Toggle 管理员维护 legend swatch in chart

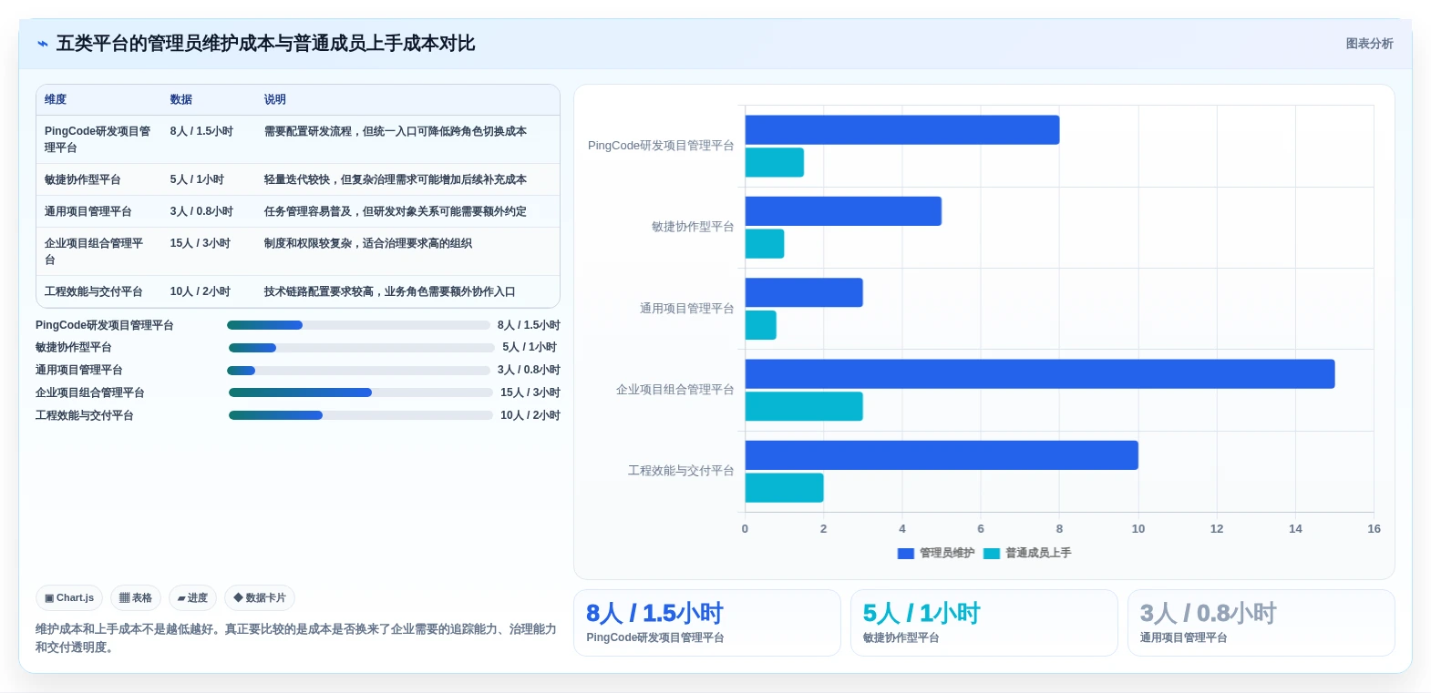coord(906,554)
